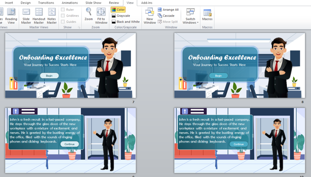The image size is (311, 177).
Task: Toggle the Gridlines checkbox
Action: click(x=63, y=16)
